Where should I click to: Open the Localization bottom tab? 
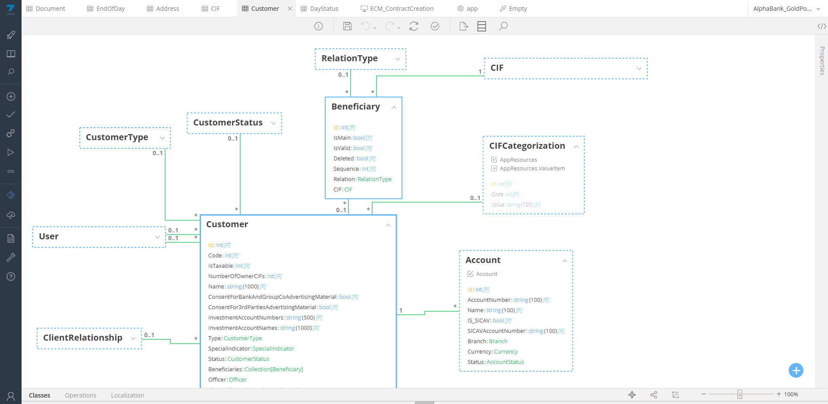click(x=128, y=395)
